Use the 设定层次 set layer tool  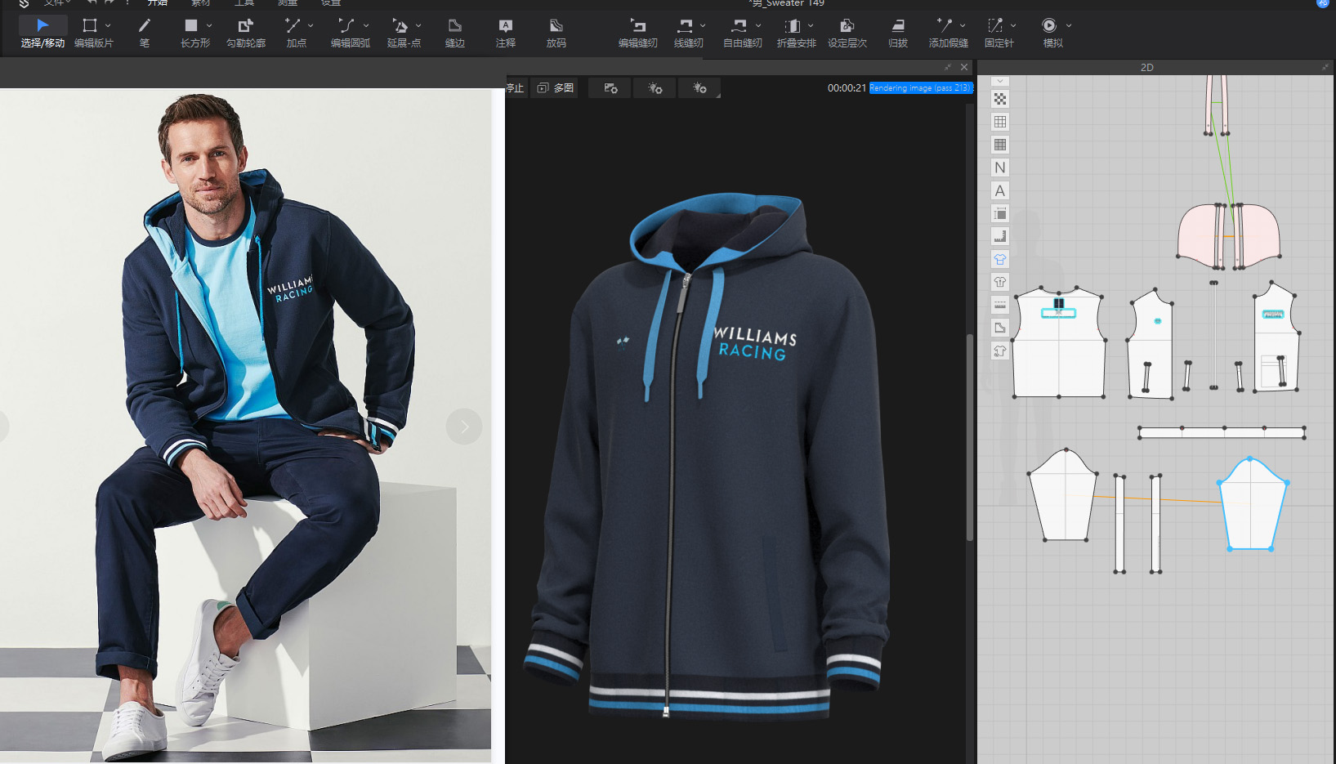point(847,33)
